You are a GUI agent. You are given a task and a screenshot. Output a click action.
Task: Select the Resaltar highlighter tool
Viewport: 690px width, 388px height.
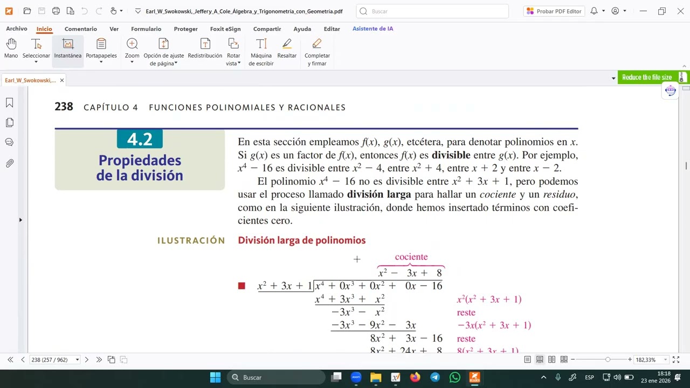pos(287,48)
